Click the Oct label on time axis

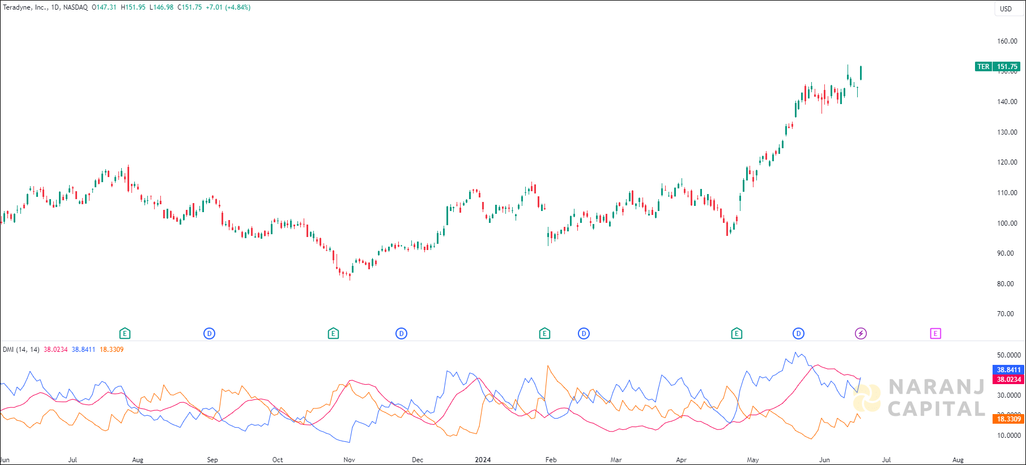pyautogui.click(x=278, y=460)
